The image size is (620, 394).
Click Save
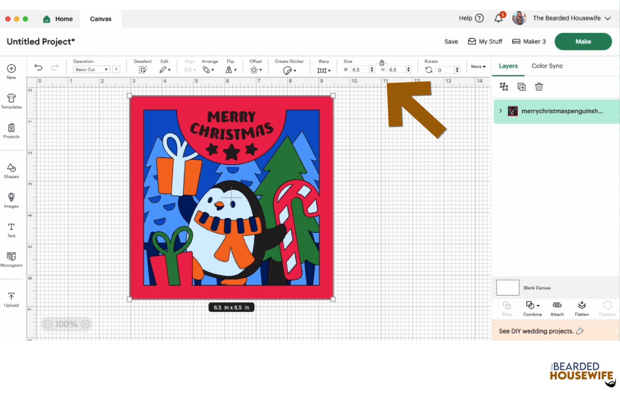(x=451, y=41)
